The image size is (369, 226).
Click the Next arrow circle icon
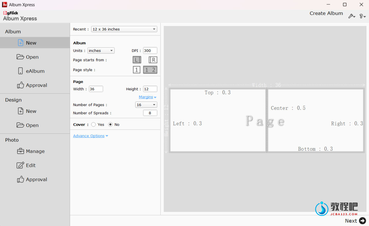coord(363,221)
